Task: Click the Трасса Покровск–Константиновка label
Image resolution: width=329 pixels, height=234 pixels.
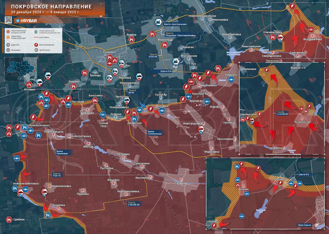Action: [180, 34]
